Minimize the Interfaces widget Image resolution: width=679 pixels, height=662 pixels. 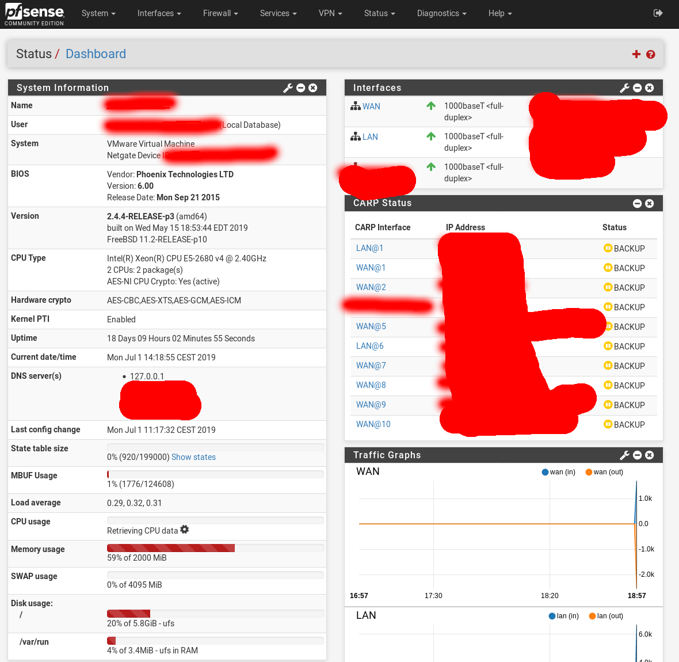pyautogui.click(x=637, y=88)
